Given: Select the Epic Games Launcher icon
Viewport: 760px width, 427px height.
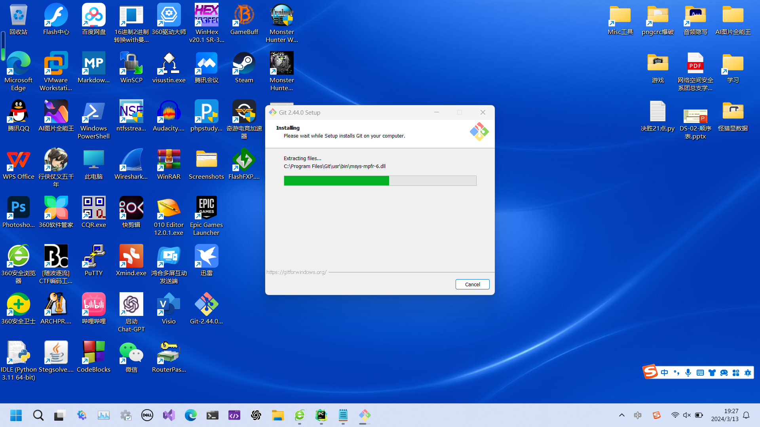Looking at the screenshot, I should pyautogui.click(x=207, y=217).
